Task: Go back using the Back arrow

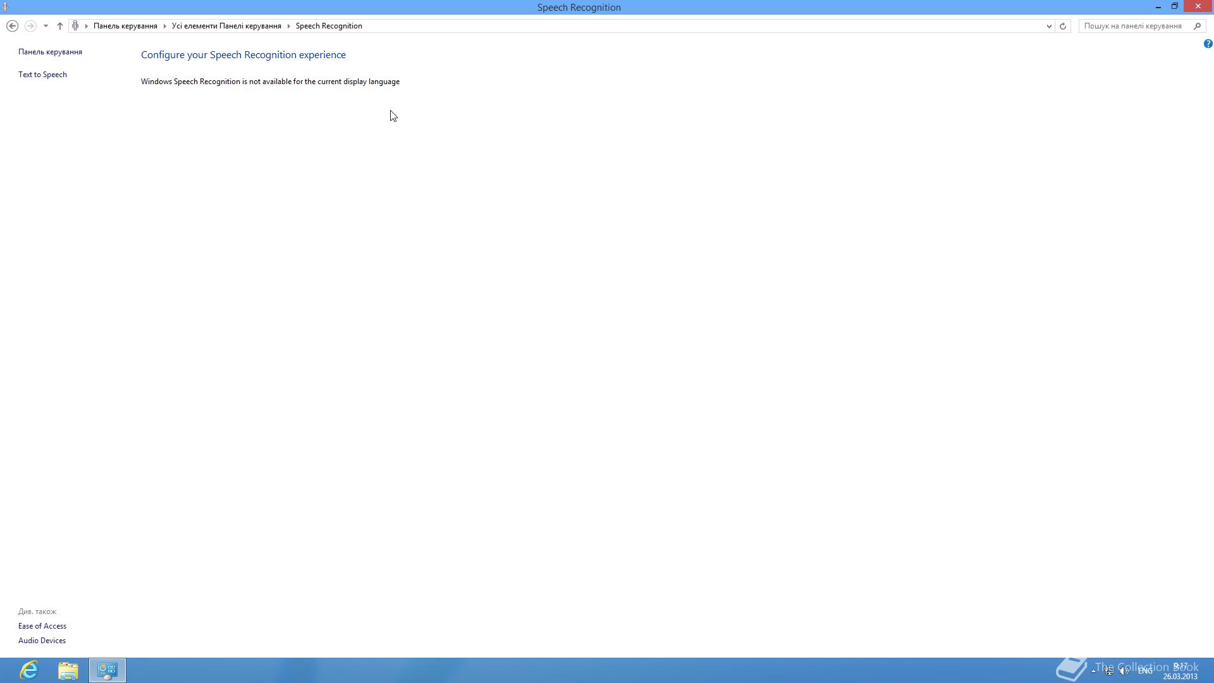Action: point(12,26)
